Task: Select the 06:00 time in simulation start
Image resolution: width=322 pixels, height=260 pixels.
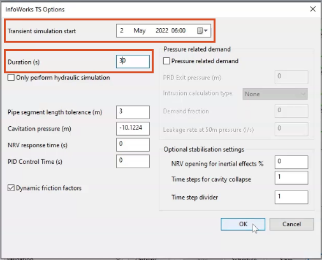Action: coord(179,31)
